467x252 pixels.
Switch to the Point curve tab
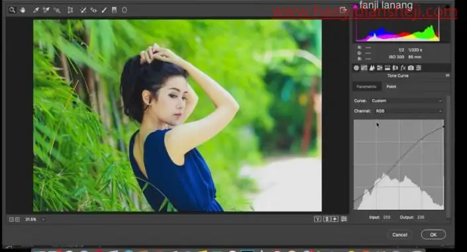pyautogui.click(x=391, y=87)
